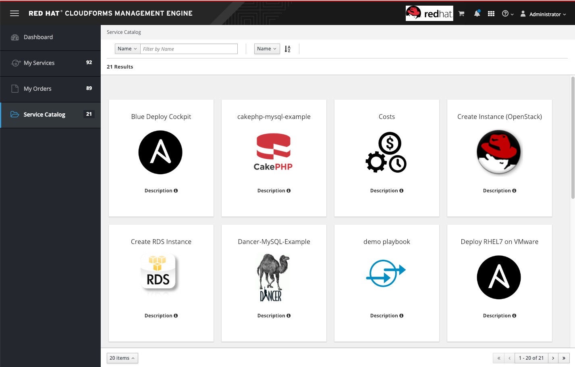
Task: Open the Administrator user menu
Action: coord(543,14)
